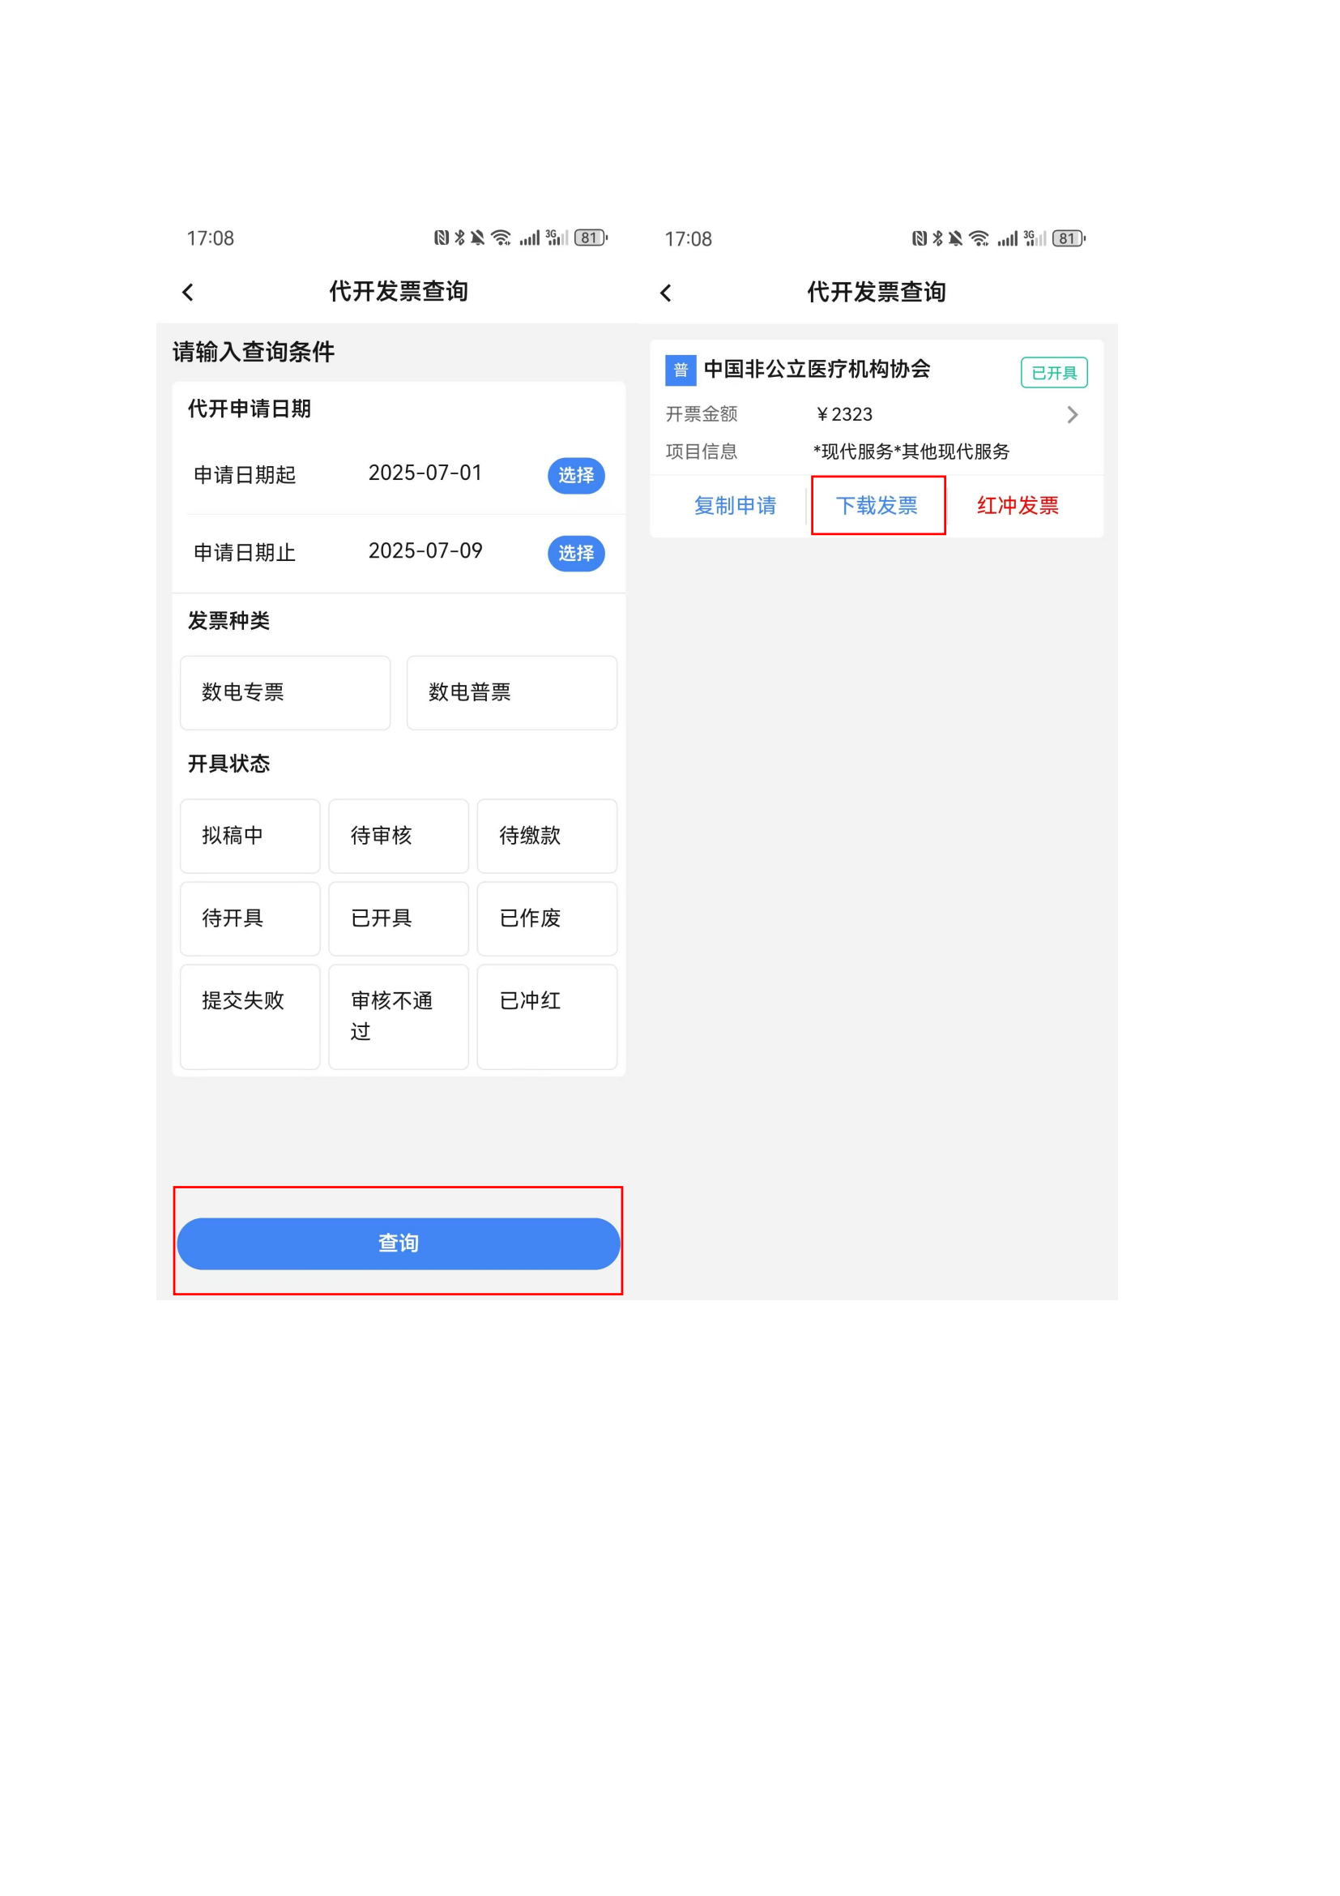The image size is (1340, 1896).
Task: Tap the 2025-07-01 start date field
Action: (x=424, y=473)
